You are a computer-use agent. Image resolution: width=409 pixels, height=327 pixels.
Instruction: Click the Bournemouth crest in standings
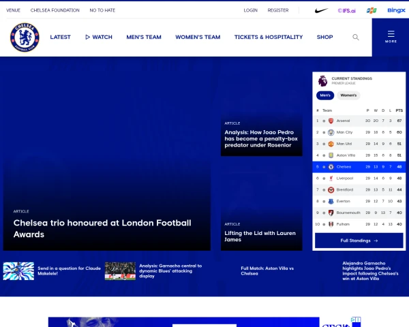click(331, 213)
